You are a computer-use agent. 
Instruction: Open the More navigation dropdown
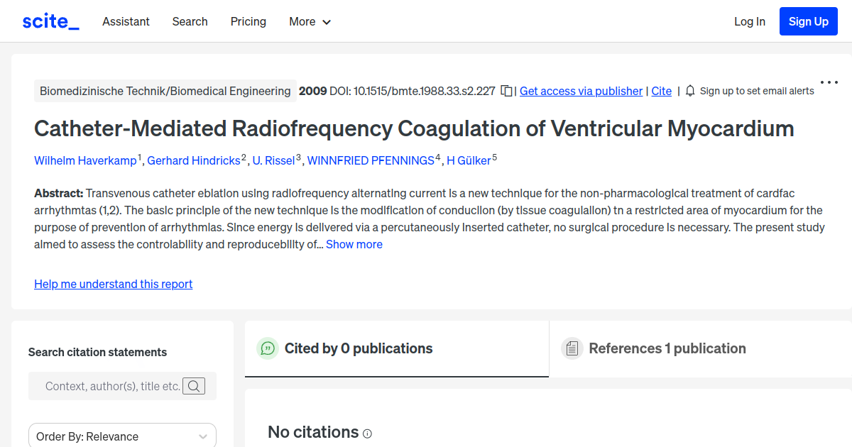(x=310, y=21)
